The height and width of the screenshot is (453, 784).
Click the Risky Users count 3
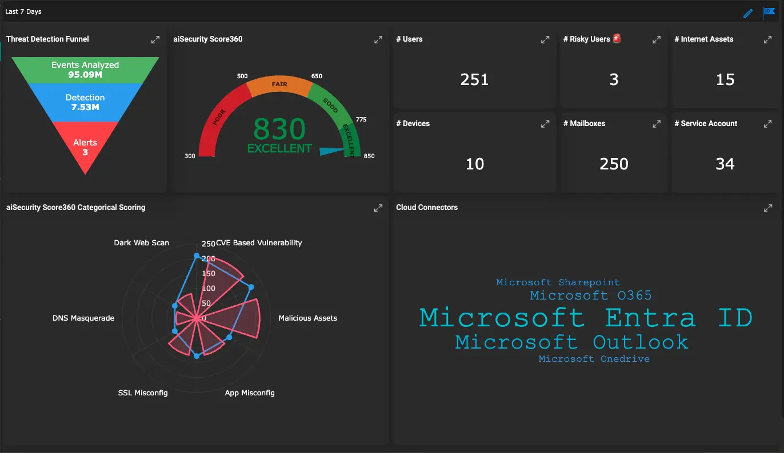click(x=614, y=79)
